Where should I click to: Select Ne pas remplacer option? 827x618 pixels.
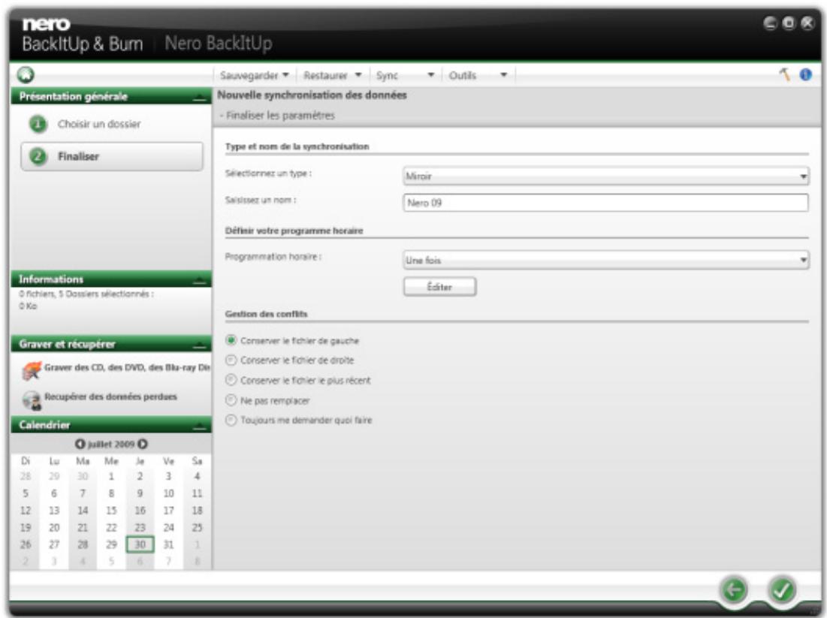pos(231,400)
